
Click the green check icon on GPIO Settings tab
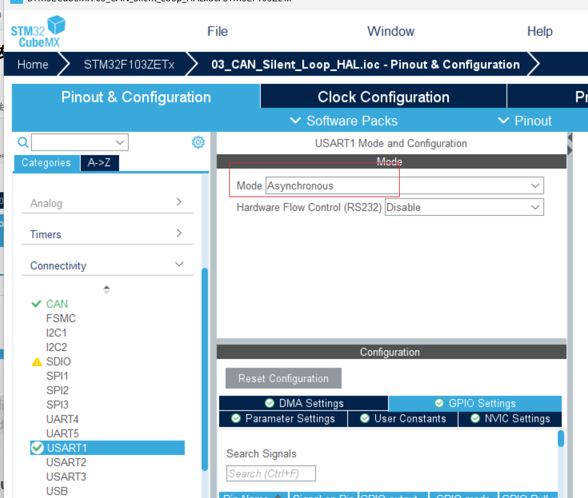(439, 403)
